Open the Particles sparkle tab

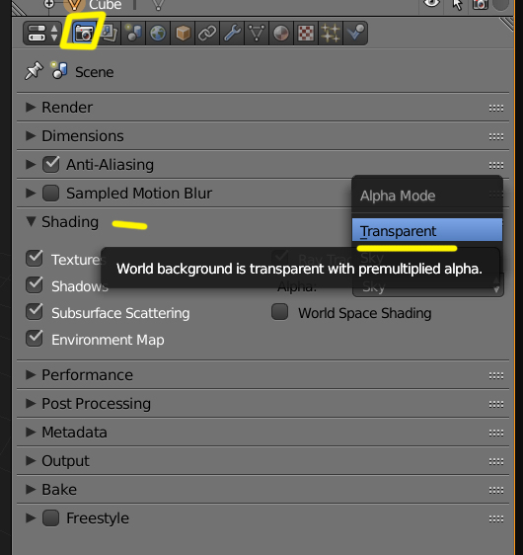click(331, 34)
